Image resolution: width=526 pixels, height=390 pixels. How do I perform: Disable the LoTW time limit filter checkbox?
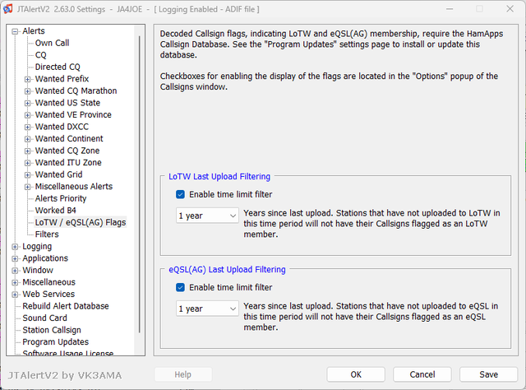(181, 195)
